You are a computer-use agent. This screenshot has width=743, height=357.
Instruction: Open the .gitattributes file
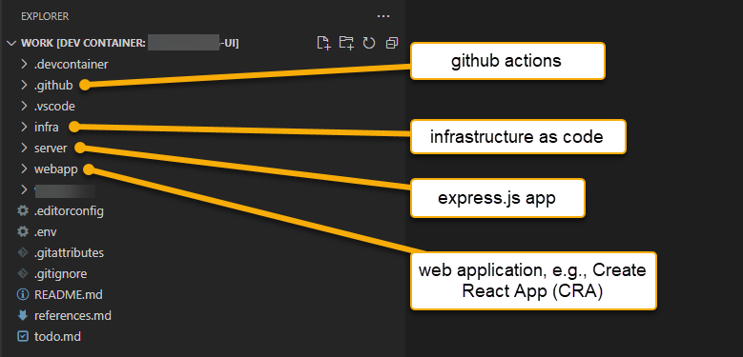[69, 253]
